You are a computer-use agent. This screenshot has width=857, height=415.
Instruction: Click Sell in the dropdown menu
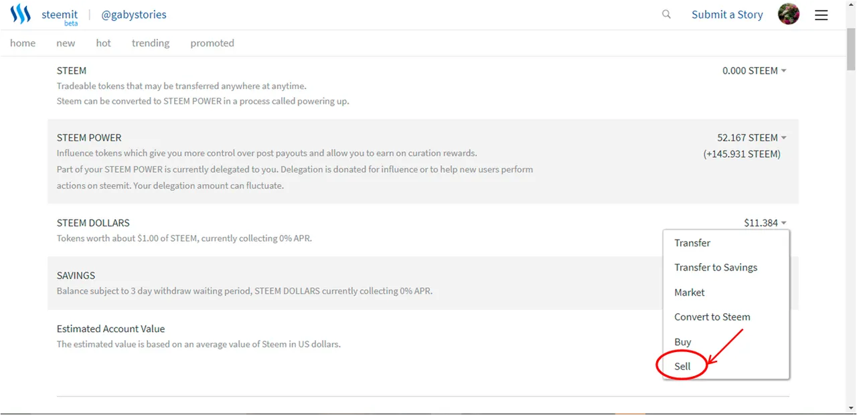(x=682, y=366)
